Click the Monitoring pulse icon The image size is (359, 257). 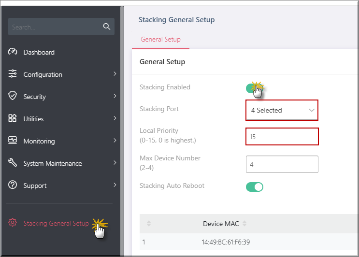[x=13, y=140]
